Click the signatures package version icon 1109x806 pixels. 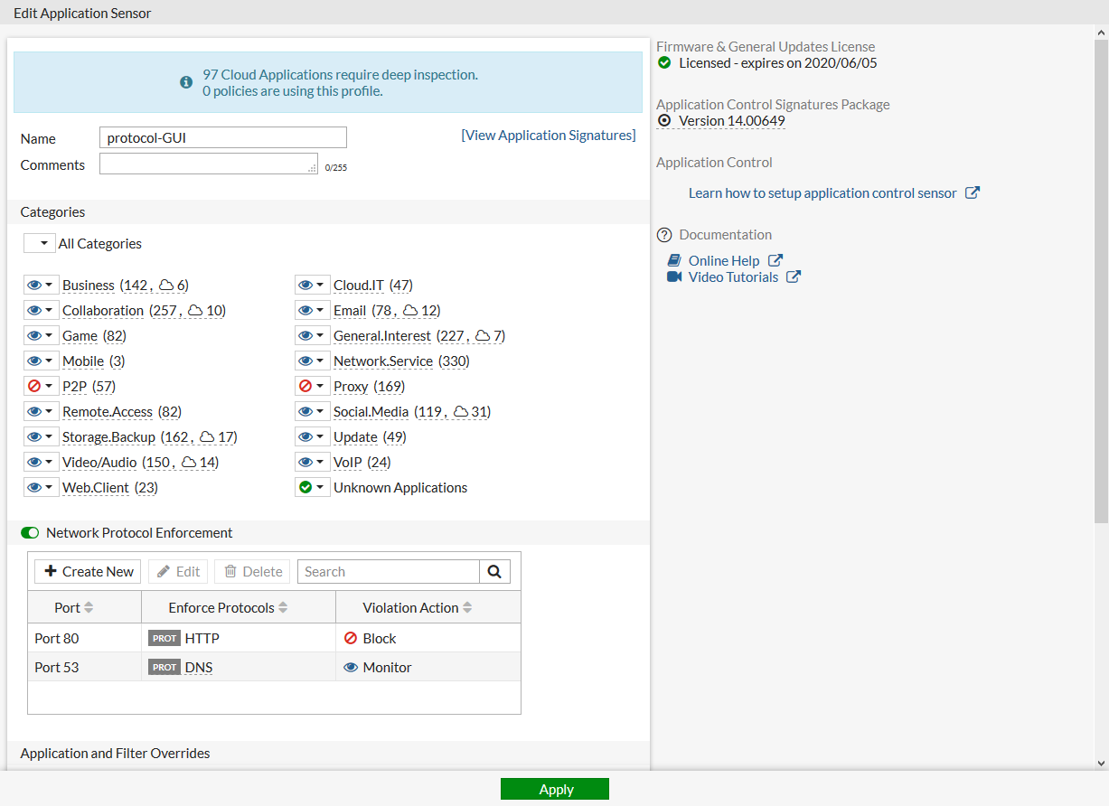tap(664, 120)
